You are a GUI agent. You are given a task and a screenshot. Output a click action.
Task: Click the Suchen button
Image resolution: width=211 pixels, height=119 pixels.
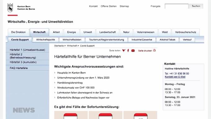(x=196, y=6)
